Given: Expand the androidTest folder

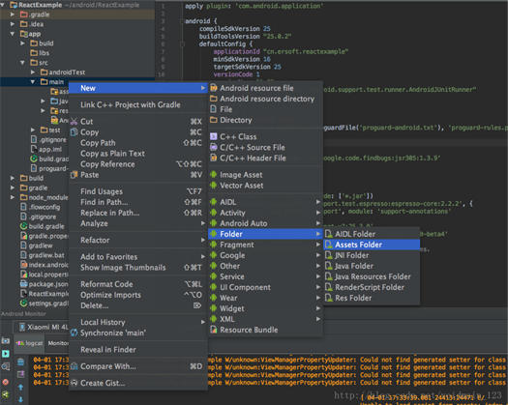Looking at the screenshot, I should [33, 72].
